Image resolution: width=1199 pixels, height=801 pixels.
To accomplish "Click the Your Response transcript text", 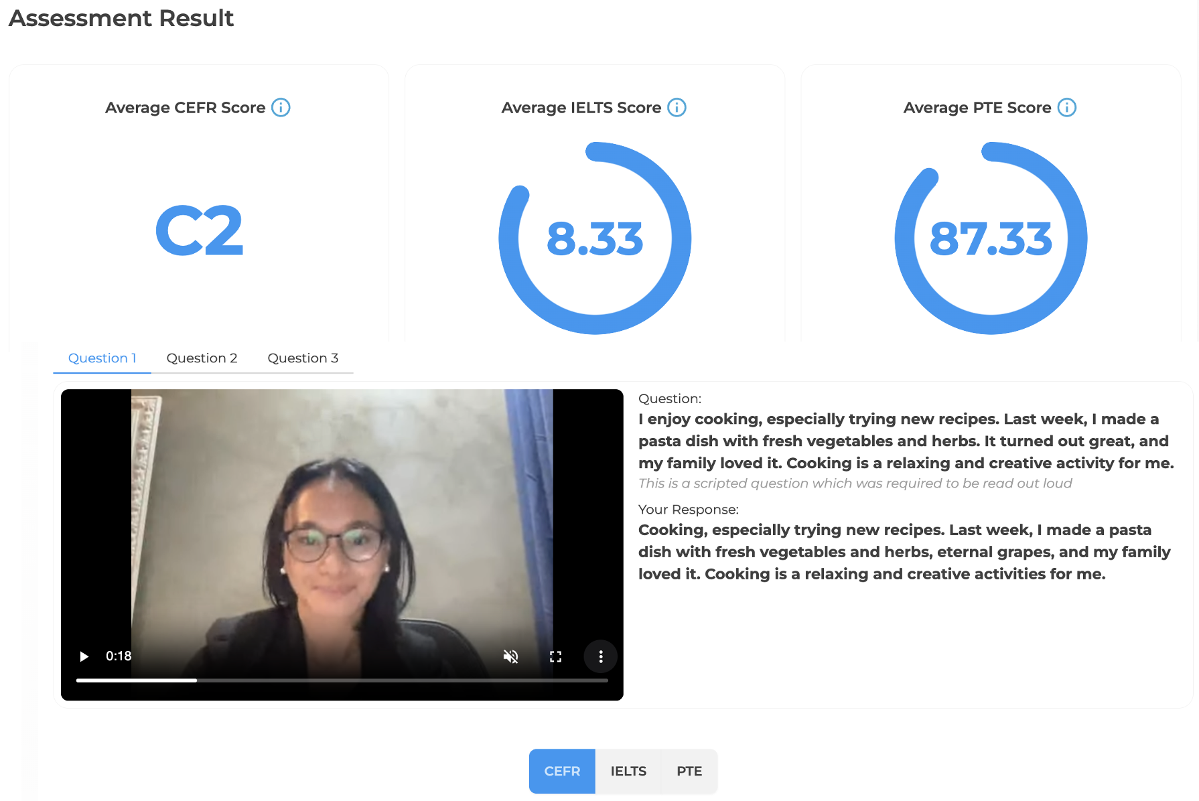I will coord(904,552).
